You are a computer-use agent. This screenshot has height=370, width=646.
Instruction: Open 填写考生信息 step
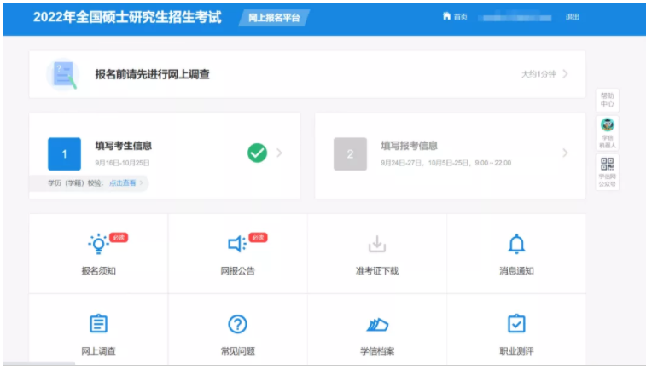point(124,146)
